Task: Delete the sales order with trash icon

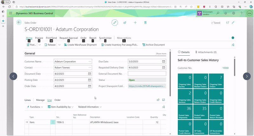Action: pyautogui.click(x=145, y=22)
